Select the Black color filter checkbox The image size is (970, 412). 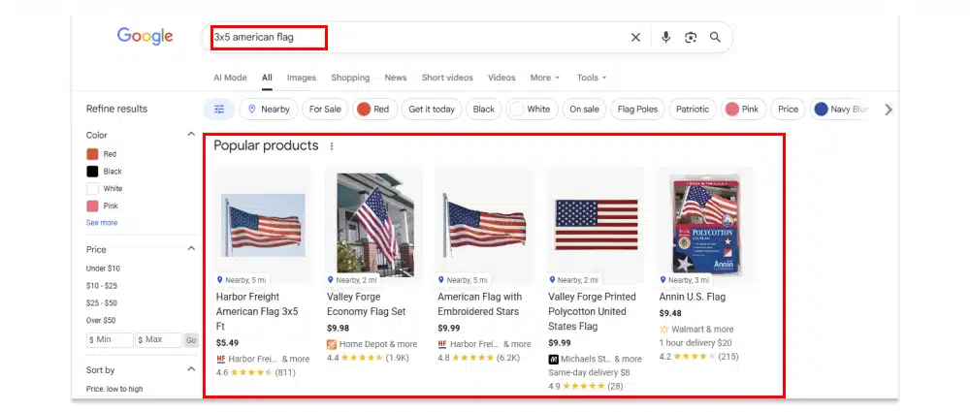[93, 172]
